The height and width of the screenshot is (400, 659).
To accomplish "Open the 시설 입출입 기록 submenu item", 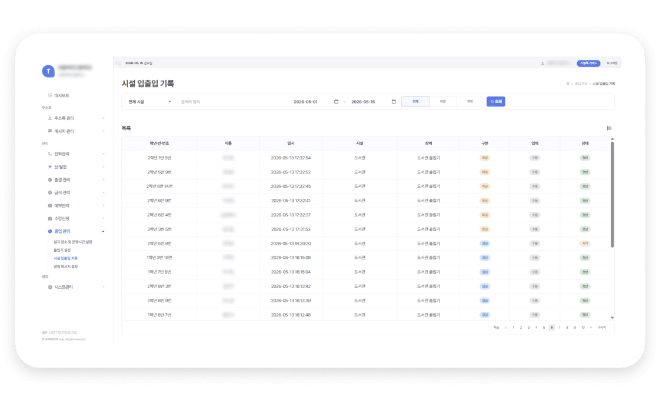I will 65,258.
